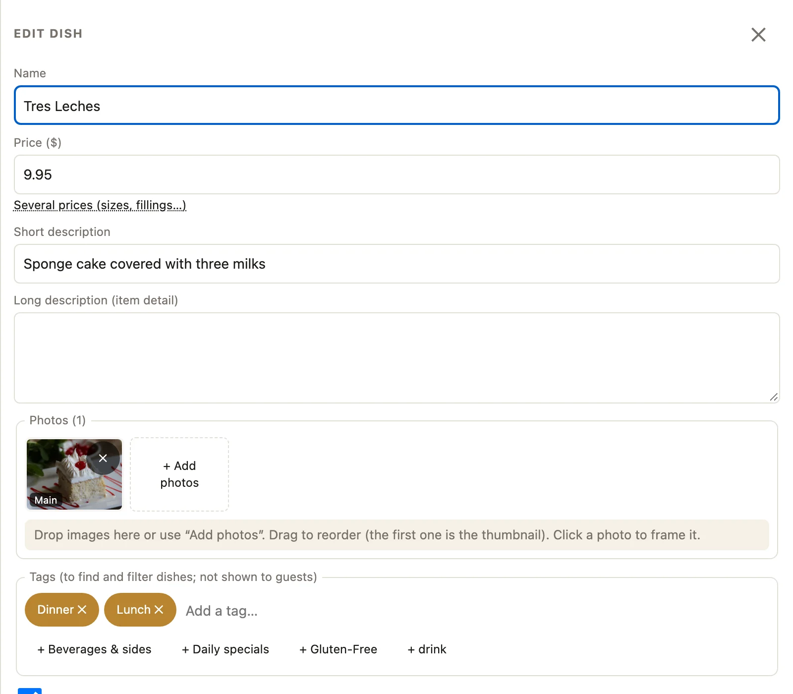Image resolution: width=793 pixels, height=694 pixels.
Task: Click the Price ($) label
Action: tap(38, 143)
